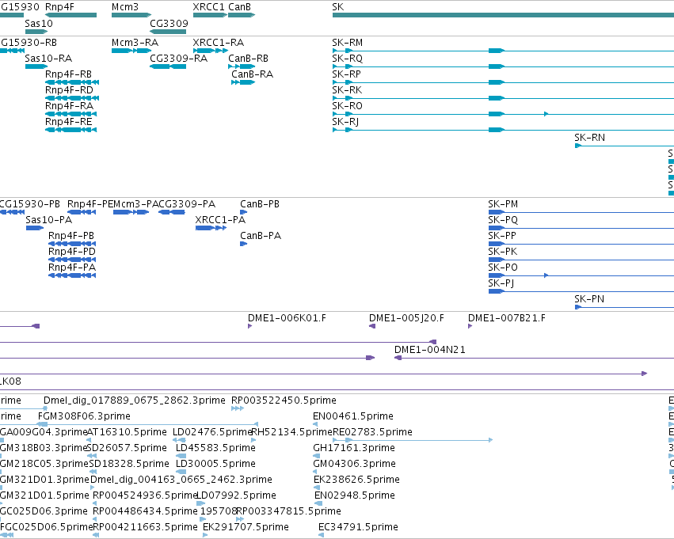Select protein feature CG3309-PA
674x539 pixels.
(x=172, y=212)
